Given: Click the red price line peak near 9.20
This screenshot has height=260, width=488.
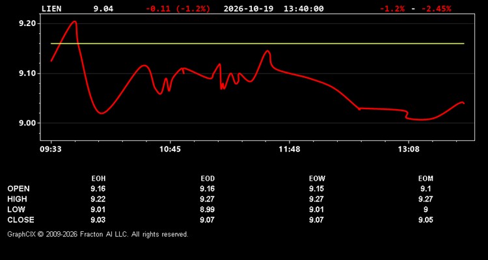Looking at the screenshot, I should pyautogui.click(x=74, y=21).
